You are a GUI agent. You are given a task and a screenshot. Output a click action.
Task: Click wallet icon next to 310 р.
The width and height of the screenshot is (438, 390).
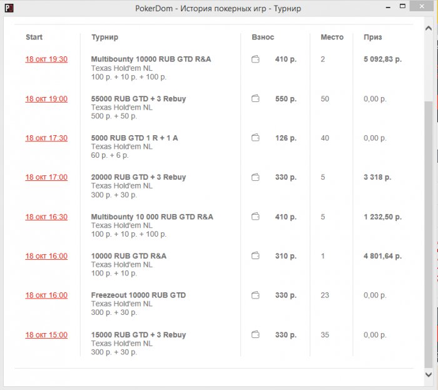tap(255, 256)
